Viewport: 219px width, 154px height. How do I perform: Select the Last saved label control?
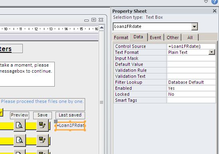tap(70, 115)
